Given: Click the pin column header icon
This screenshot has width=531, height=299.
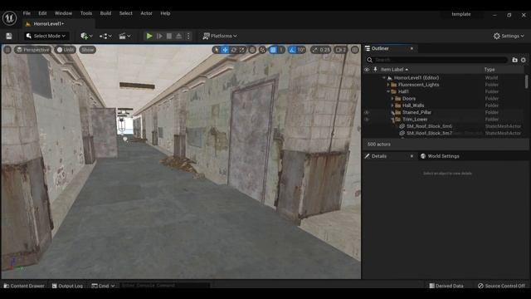Looking at the screenshot, I should tap(375, 70).
